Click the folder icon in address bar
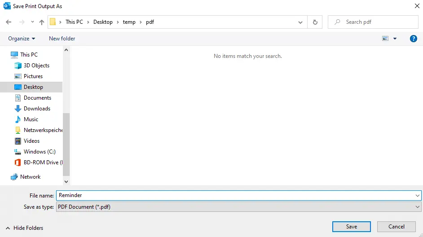This screenshot has height=237, width=423. tap(53, 22)
